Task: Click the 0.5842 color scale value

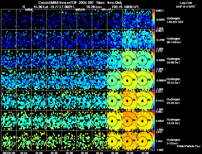Action: click(160, 121)
